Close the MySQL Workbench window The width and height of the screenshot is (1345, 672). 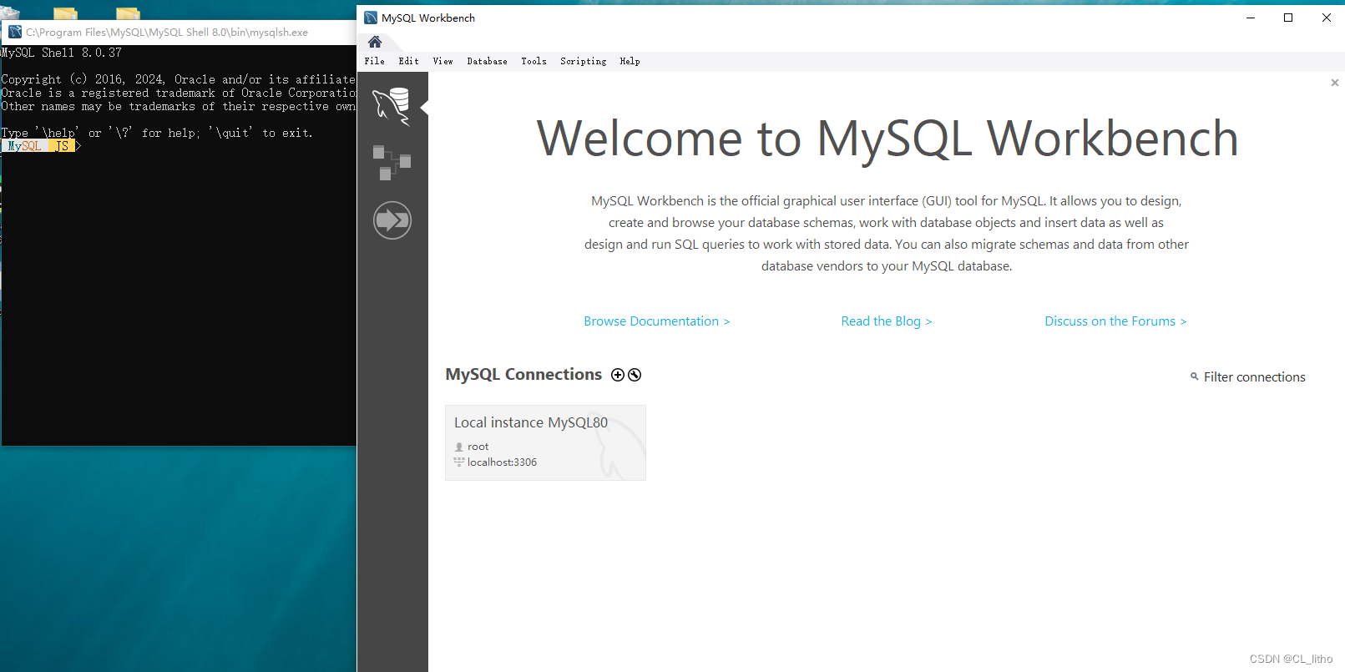click(1327, 18)
